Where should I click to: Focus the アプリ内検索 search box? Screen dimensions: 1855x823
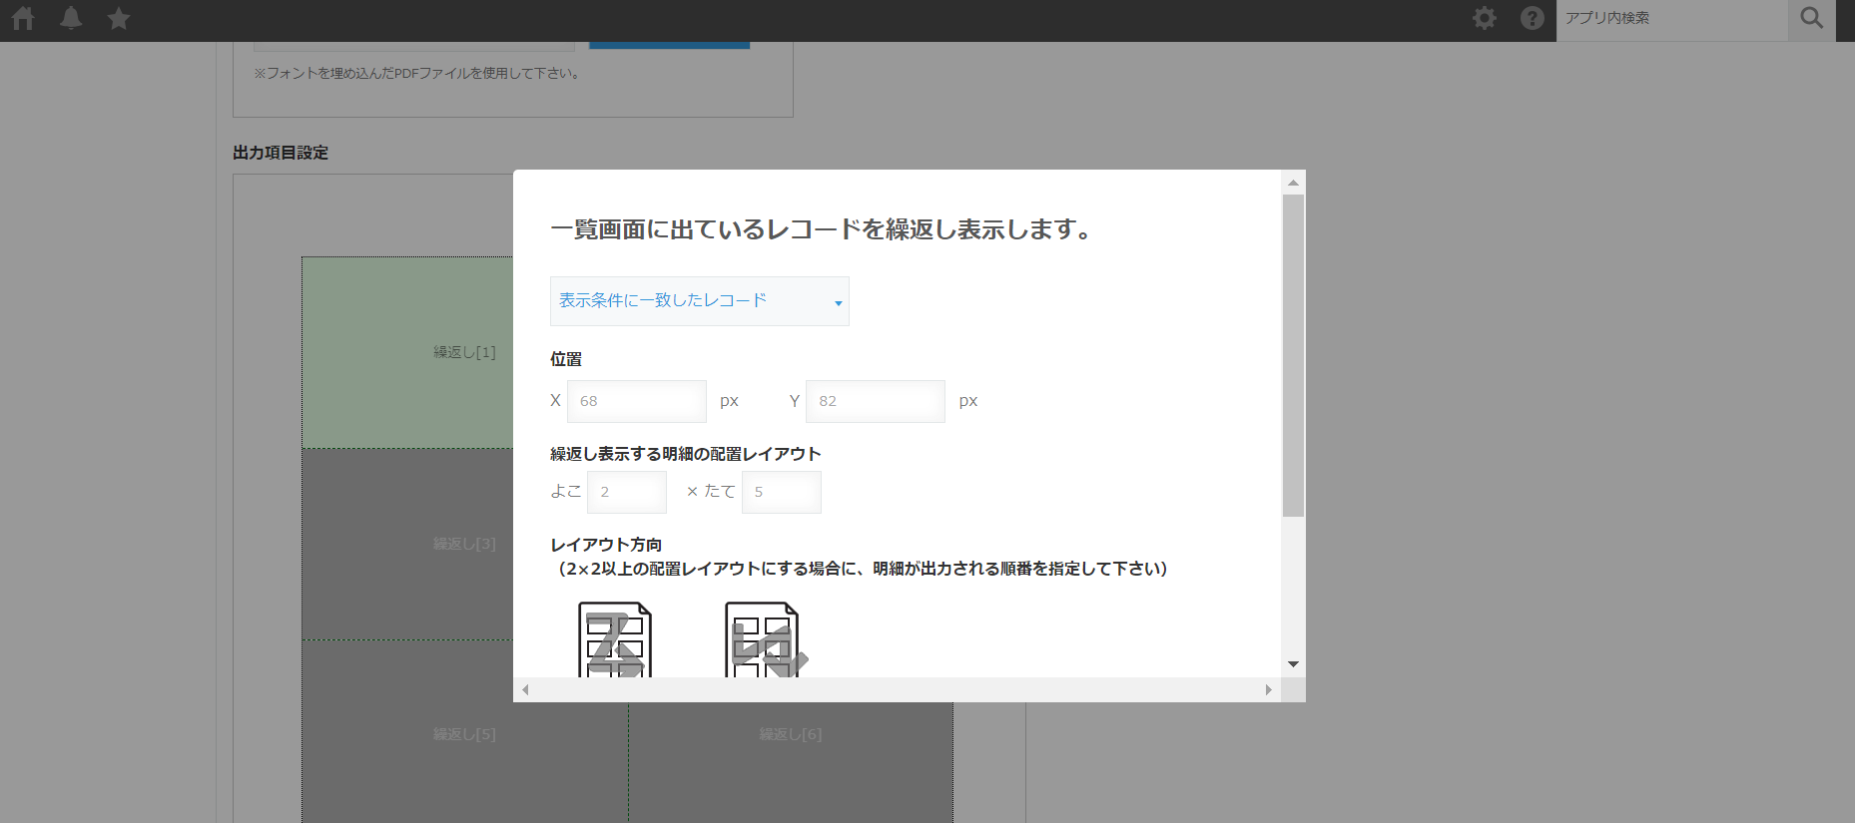coord(1672,18)
